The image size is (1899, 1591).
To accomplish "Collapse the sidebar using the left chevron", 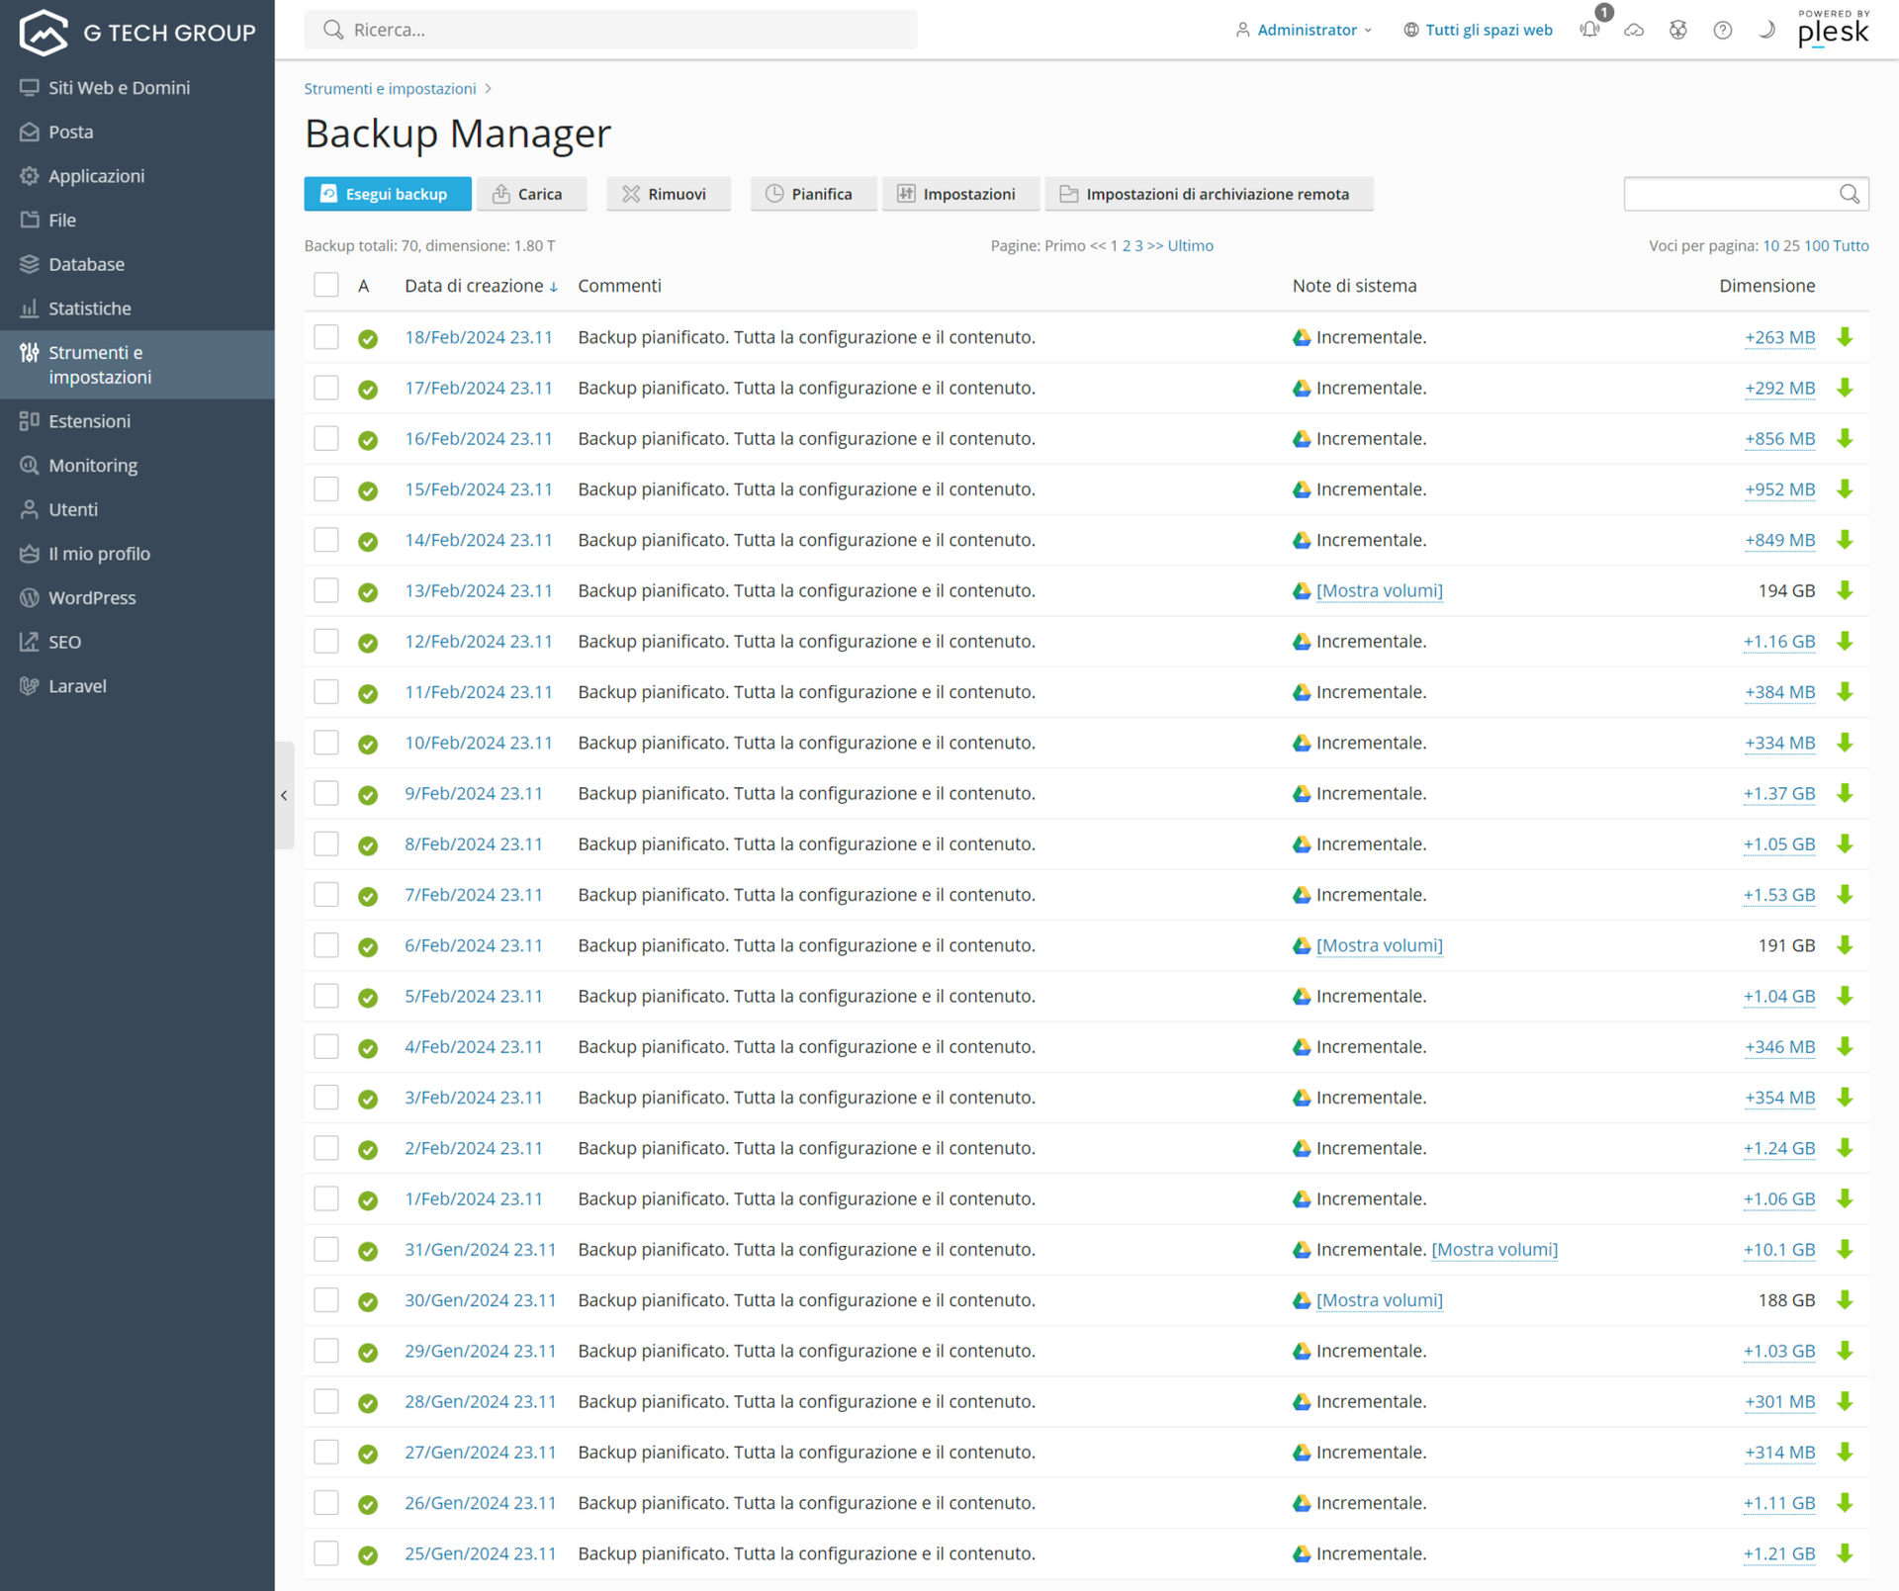I will click(x=284, y=795).
